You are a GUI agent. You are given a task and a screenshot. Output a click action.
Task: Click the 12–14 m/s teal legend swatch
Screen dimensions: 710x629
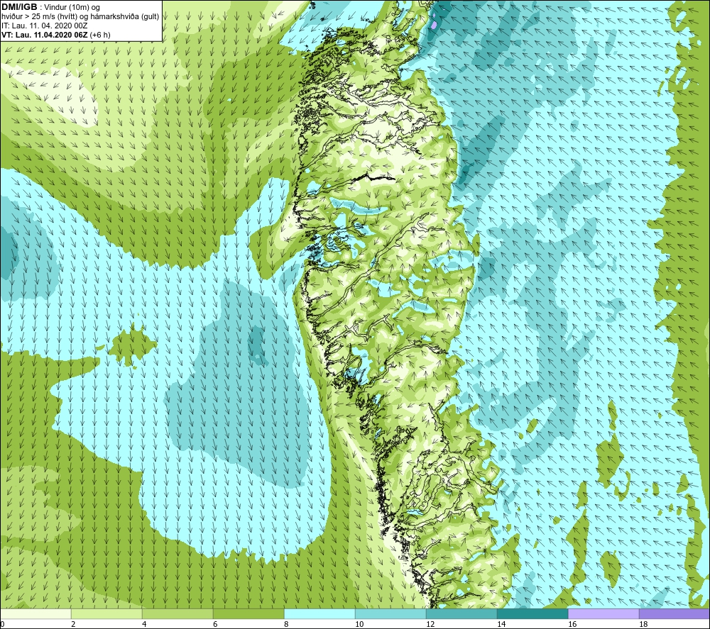(461, 613)
